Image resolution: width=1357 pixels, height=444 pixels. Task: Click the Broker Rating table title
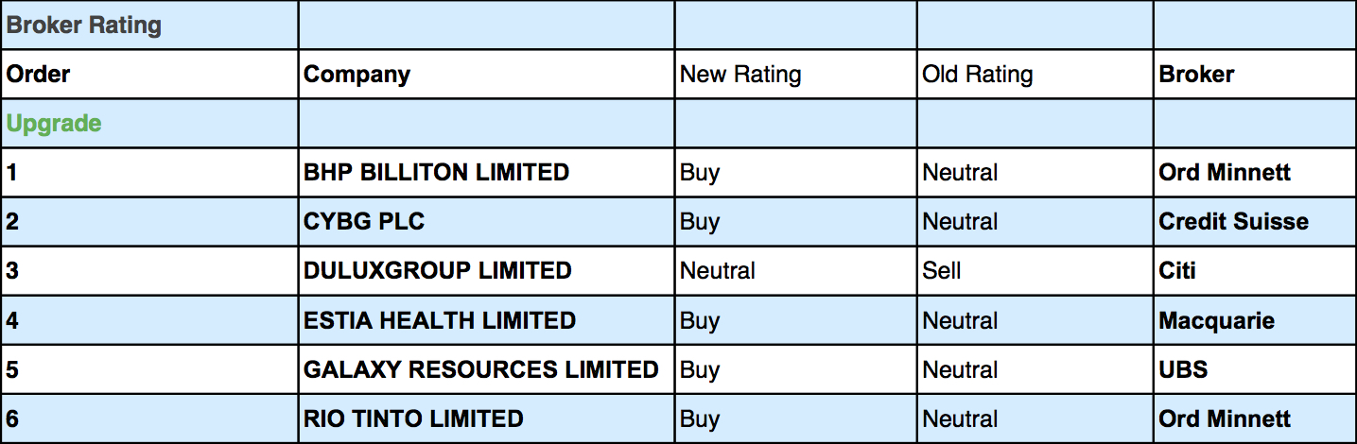pyautogui.click(x=84, y=26)
